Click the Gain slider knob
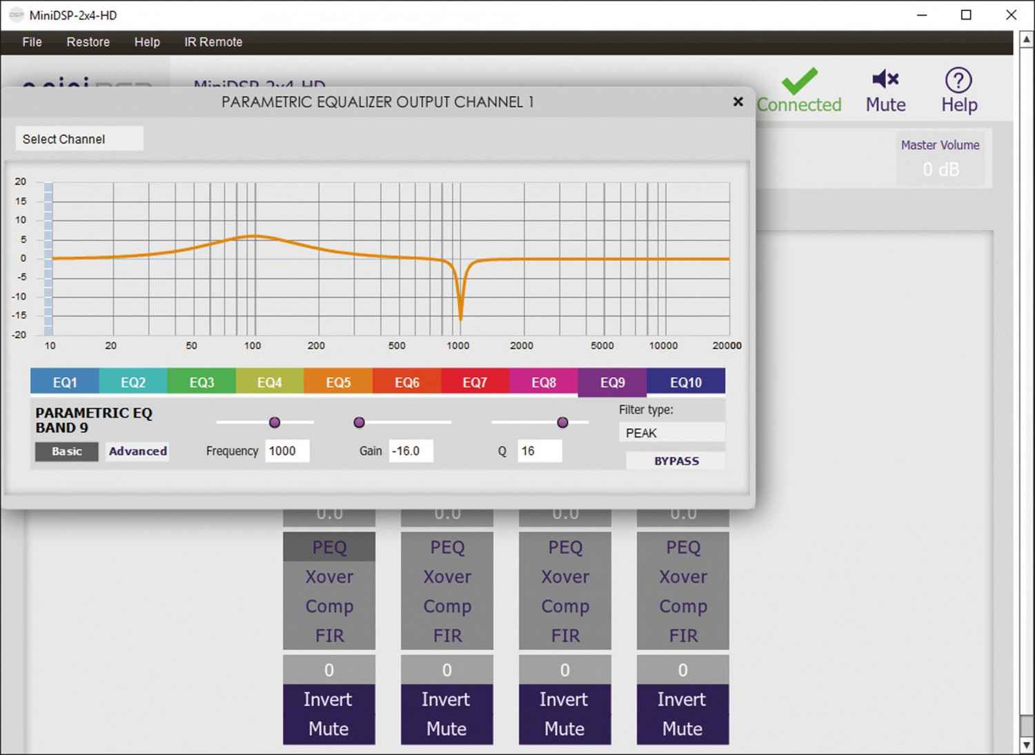The height and width of the screenshot is (755, 1035). point(359,422)
